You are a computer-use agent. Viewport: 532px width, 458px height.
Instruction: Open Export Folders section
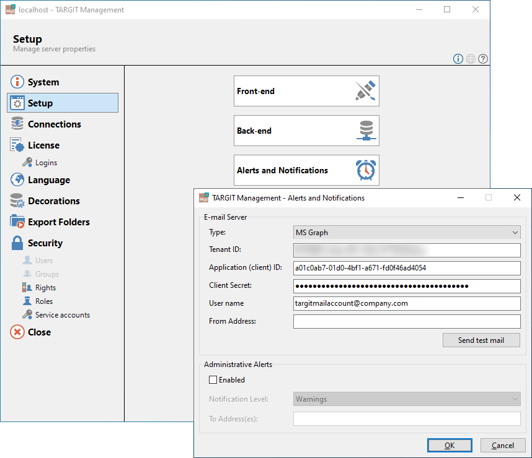tap(59, 222)
